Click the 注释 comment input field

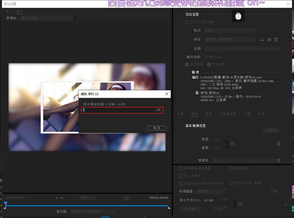(242, 48)
